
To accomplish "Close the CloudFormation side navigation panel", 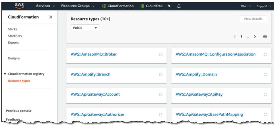I will pos(51,17).
